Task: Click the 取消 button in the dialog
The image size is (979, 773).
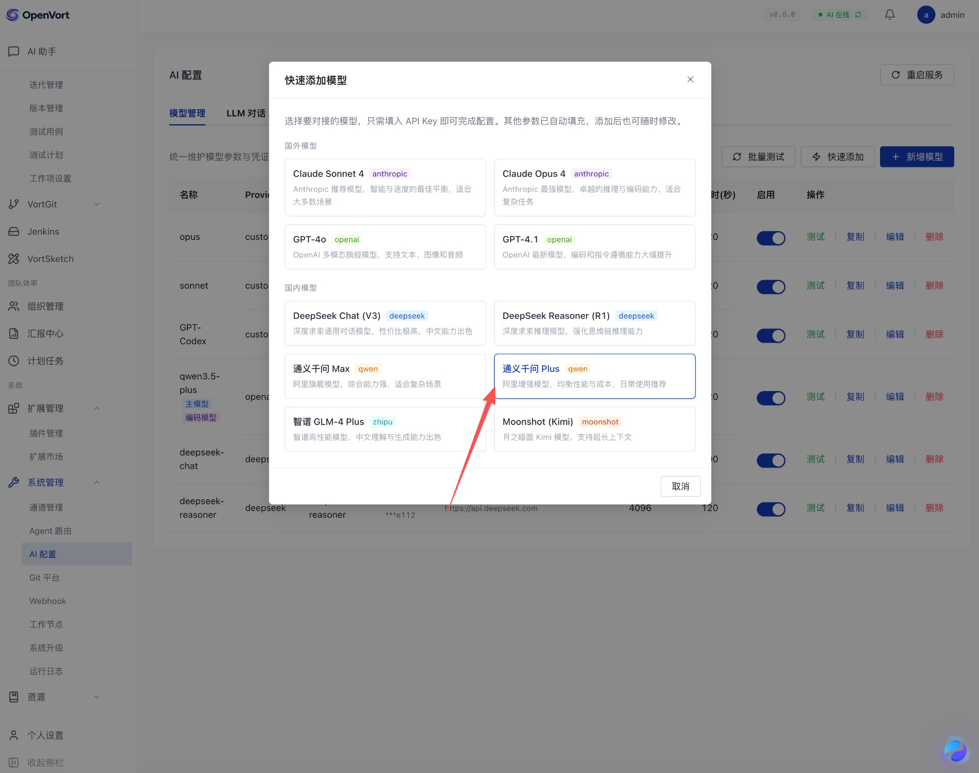Action: coord(680,486)
